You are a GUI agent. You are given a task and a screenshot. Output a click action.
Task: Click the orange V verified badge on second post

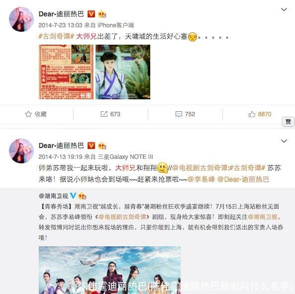(91, 146)
